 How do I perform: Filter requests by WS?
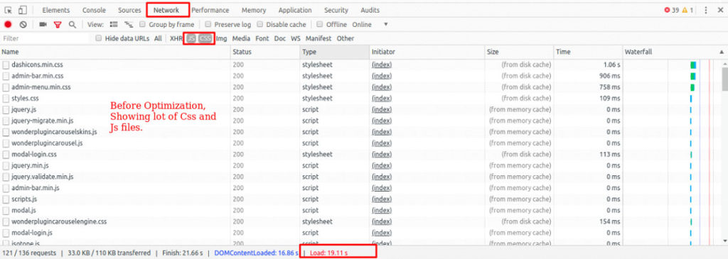296,38
